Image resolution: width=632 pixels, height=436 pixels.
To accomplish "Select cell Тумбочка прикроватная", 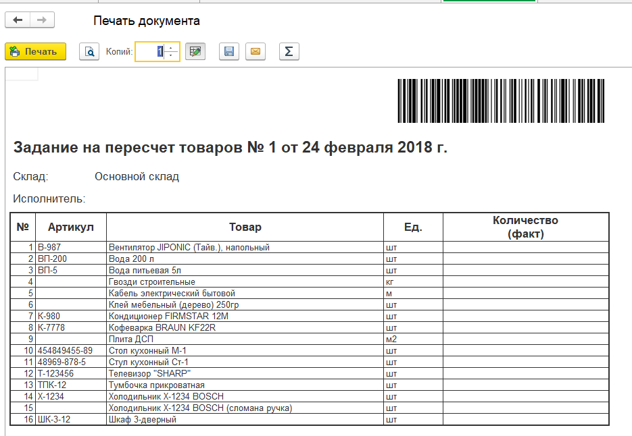I will 245,385.
